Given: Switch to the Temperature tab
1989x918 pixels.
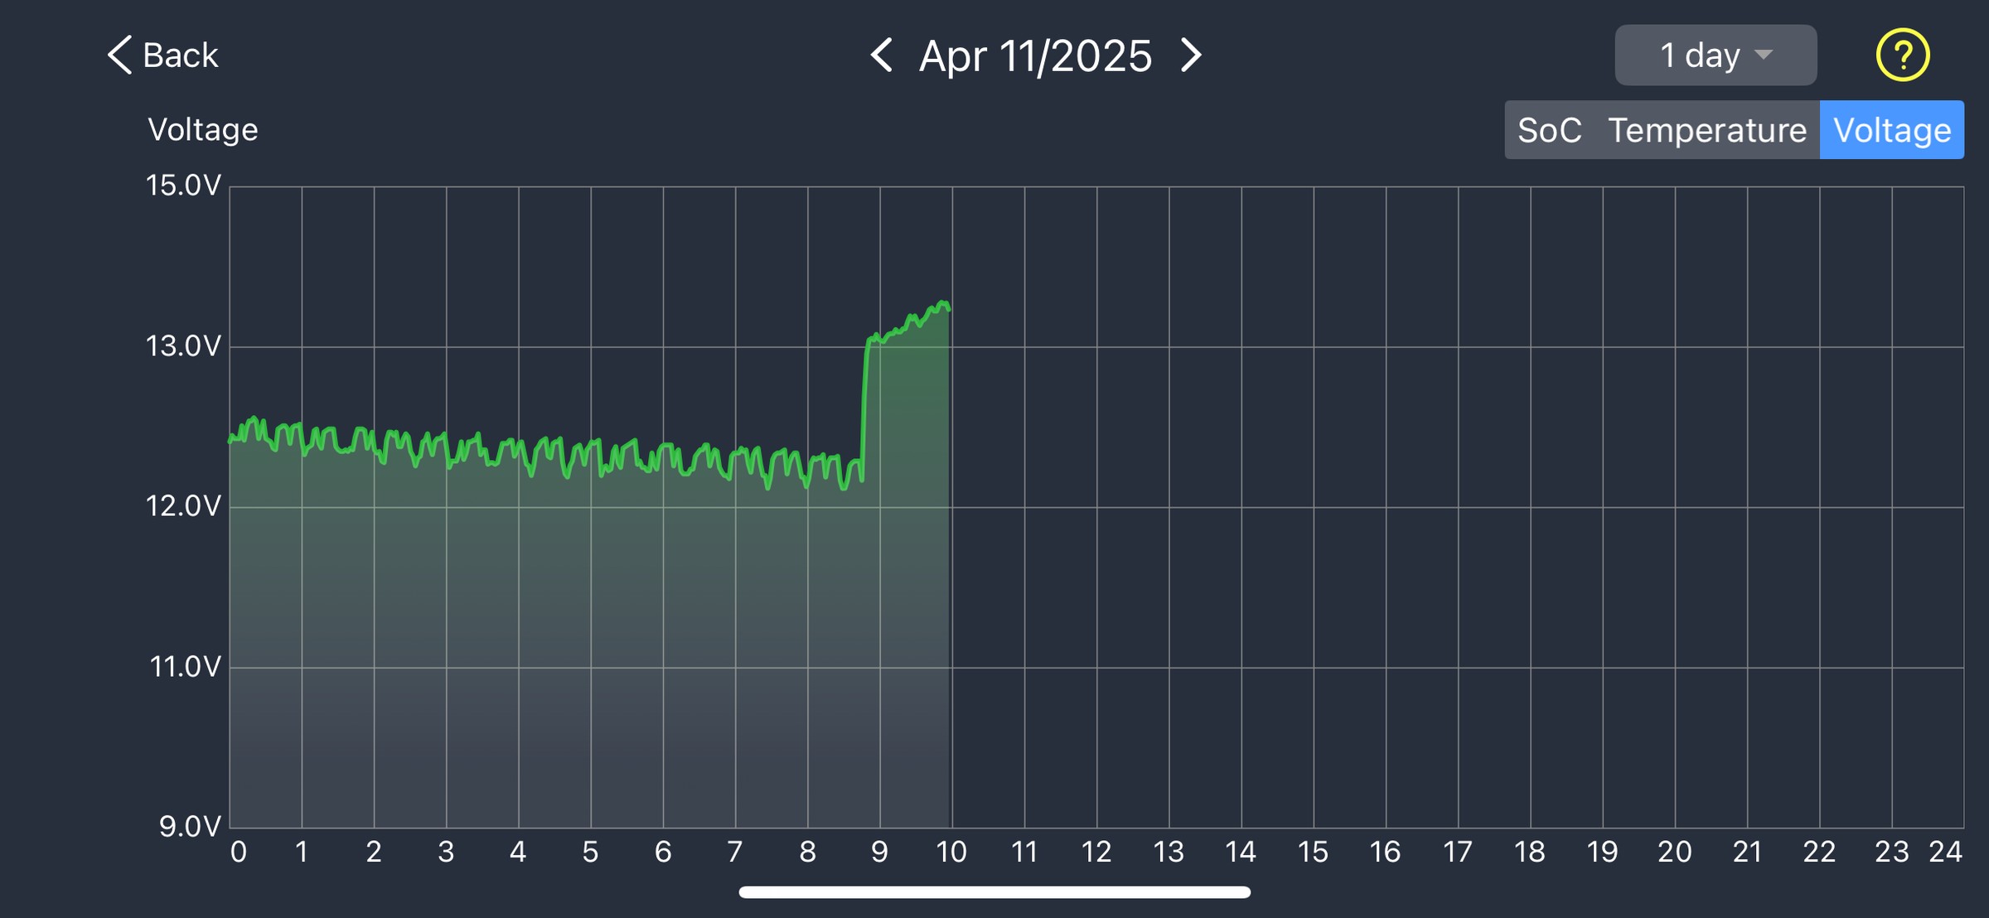Looking at the screenshot, I should point(1707,130).
